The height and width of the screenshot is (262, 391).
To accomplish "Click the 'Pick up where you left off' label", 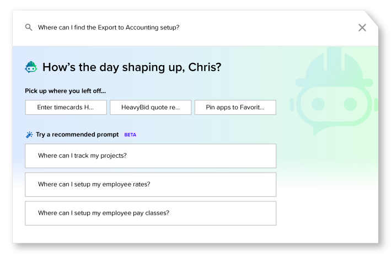I will point(65,91).
